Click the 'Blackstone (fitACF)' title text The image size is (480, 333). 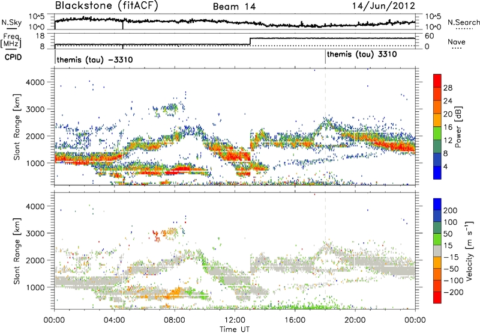[x=106, y=6]
